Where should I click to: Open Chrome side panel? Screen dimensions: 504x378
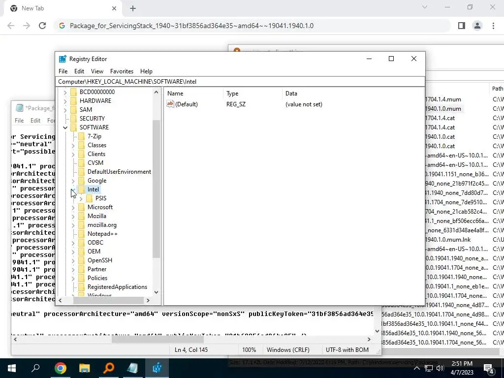[462, 26]
